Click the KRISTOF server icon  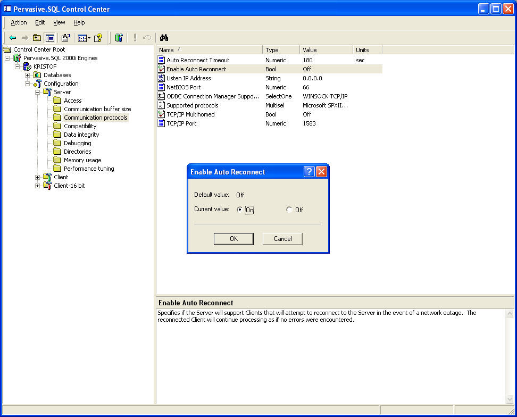(x=27, y=66)
